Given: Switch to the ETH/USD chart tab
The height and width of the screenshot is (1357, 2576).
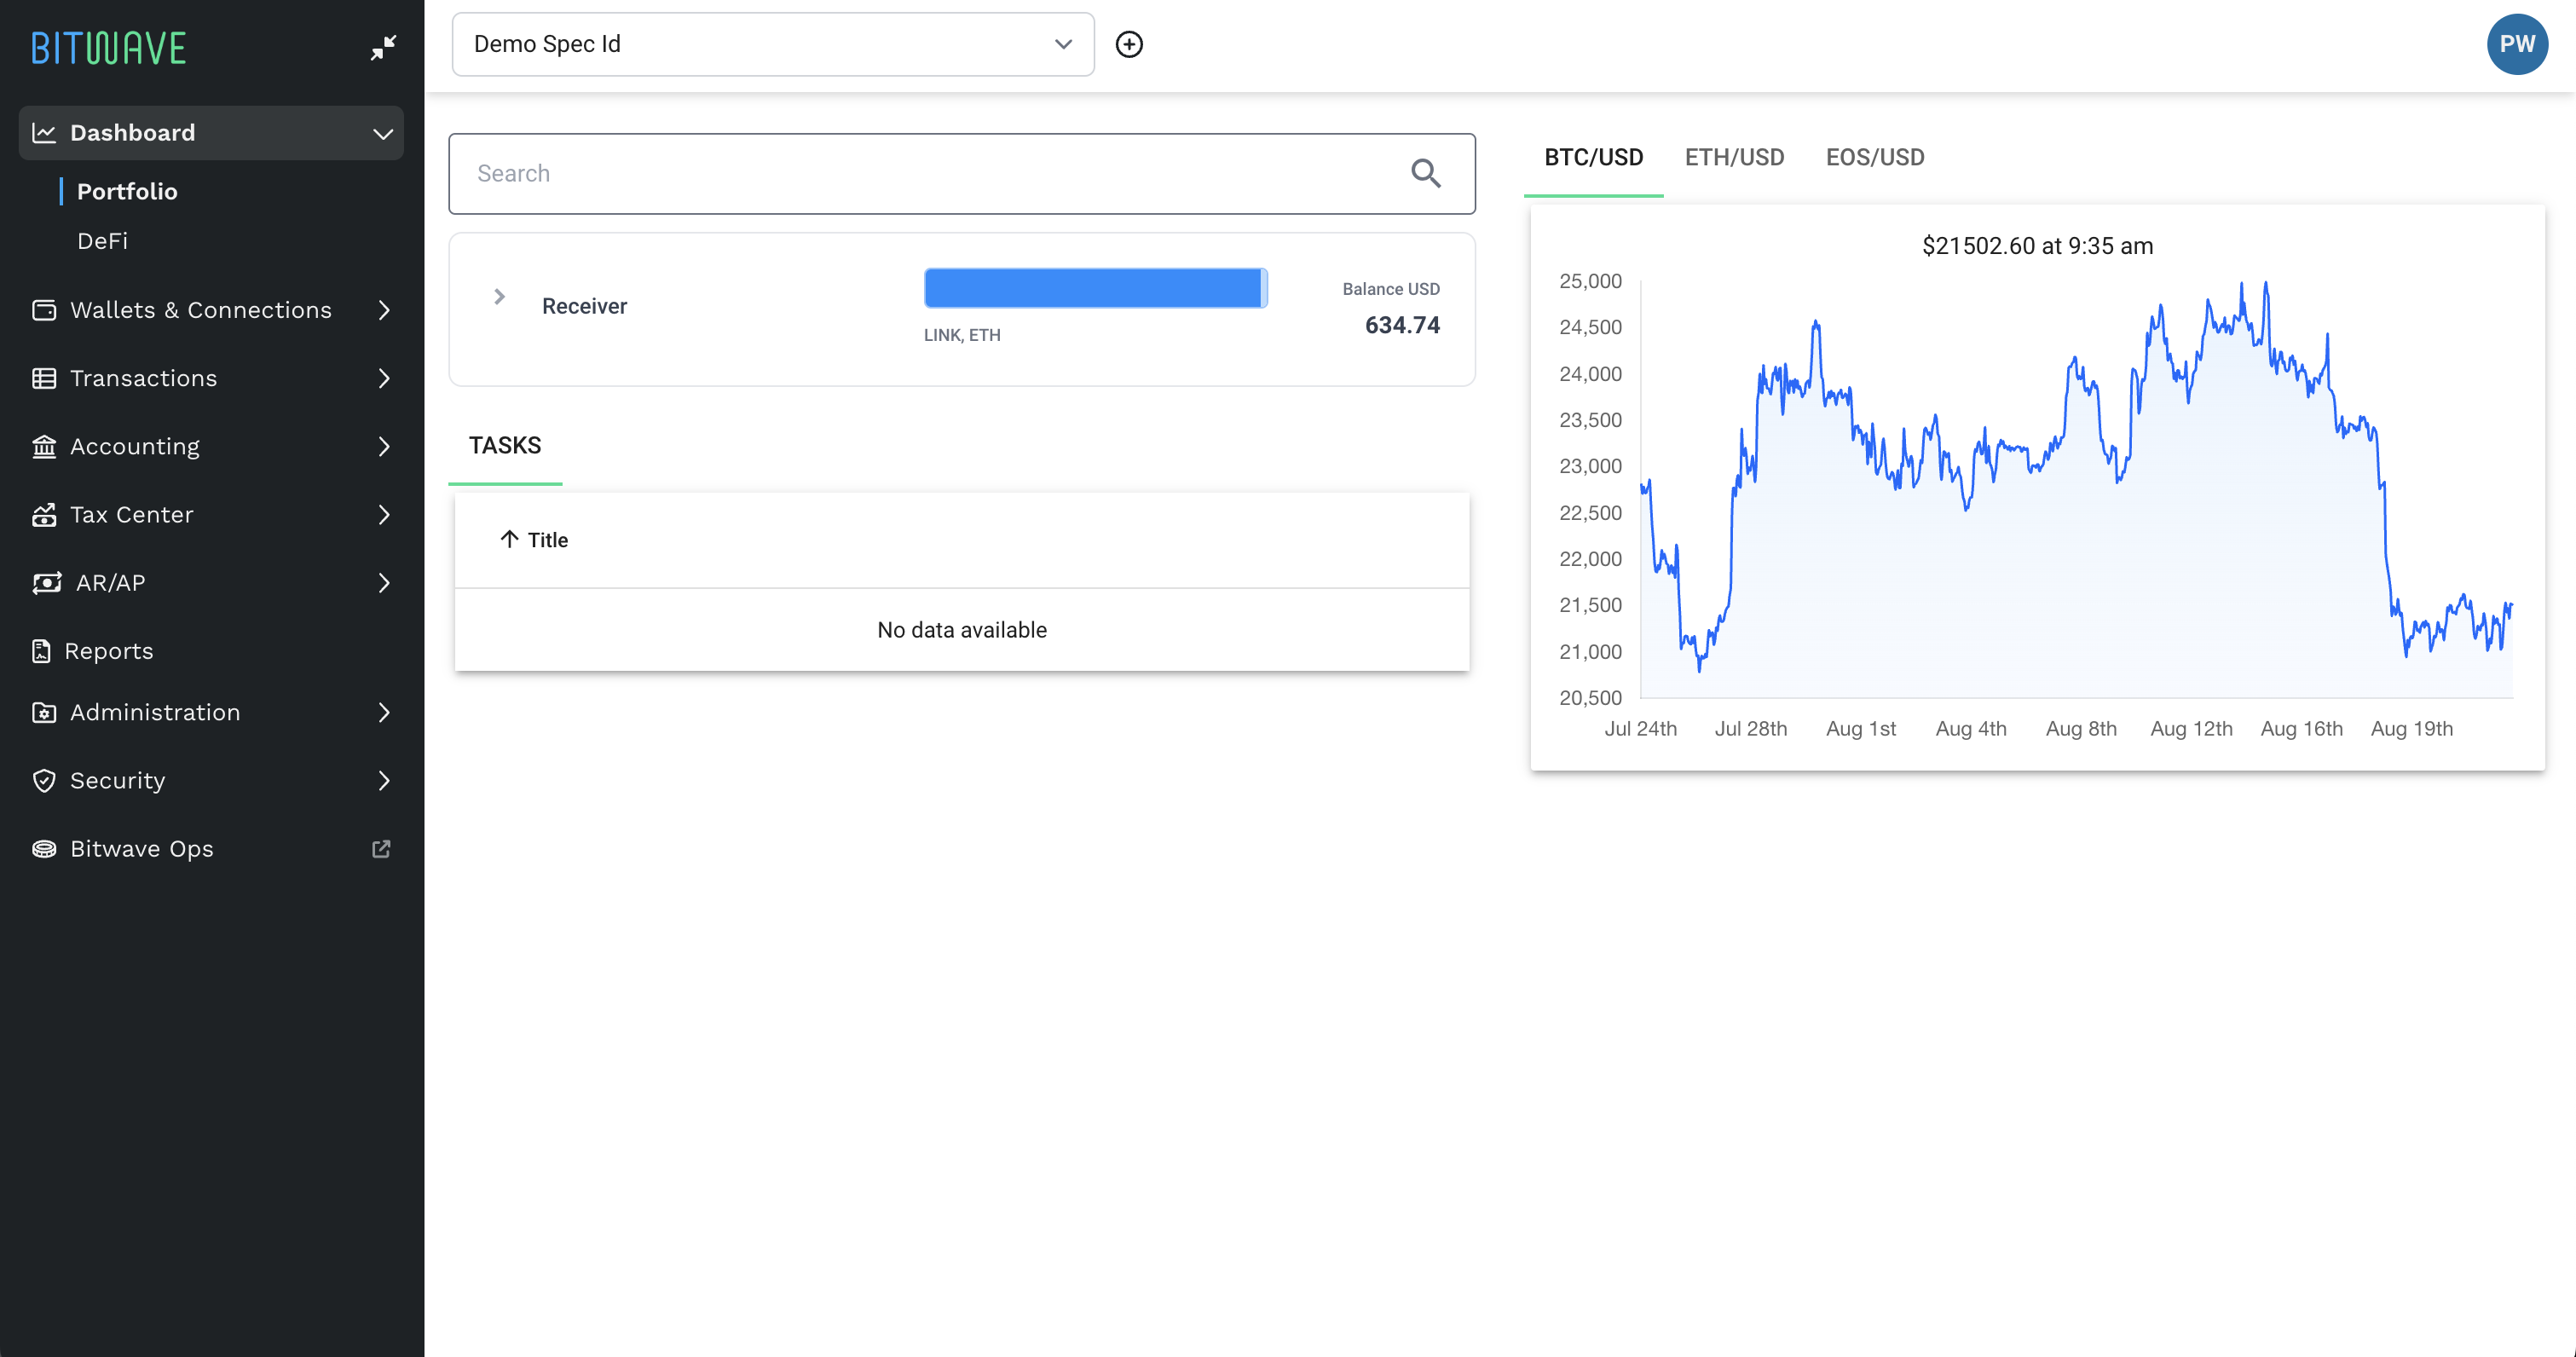Looking at the screenshot, I should pos(1735,157).
